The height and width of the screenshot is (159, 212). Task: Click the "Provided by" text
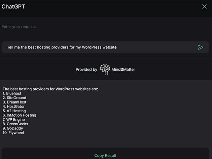point(86,70)
